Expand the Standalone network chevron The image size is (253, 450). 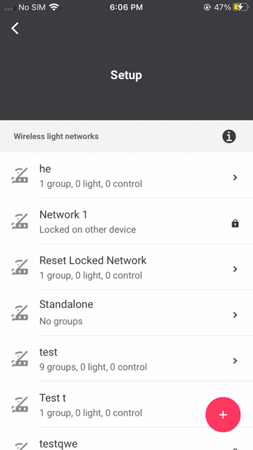pyautogui.click(x=235, y=315)
